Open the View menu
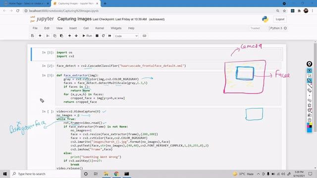The height and width of the screenshot is (178, 317). pyautogui.click(x=59, y=28)
